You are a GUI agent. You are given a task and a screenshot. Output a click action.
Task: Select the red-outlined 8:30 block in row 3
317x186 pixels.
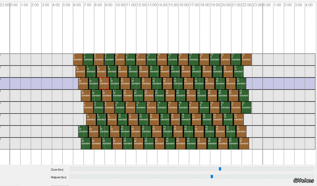click(104, 83)
